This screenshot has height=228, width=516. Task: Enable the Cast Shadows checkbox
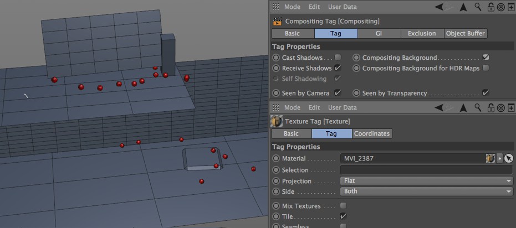338,58
